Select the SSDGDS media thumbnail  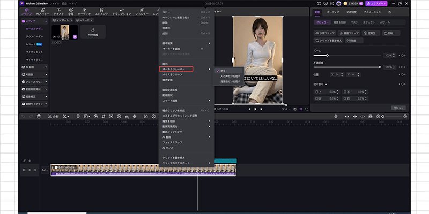tap(65, 32)
